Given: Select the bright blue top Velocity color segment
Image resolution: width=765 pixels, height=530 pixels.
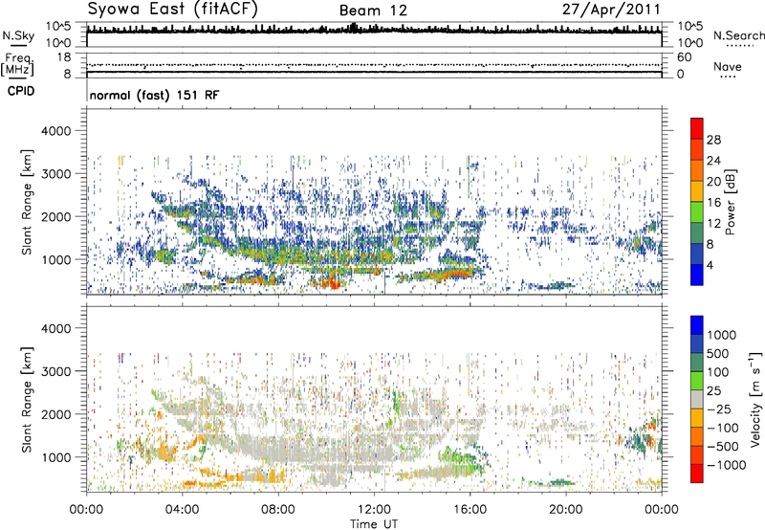Looking at the screenshot, I should 697,325.
